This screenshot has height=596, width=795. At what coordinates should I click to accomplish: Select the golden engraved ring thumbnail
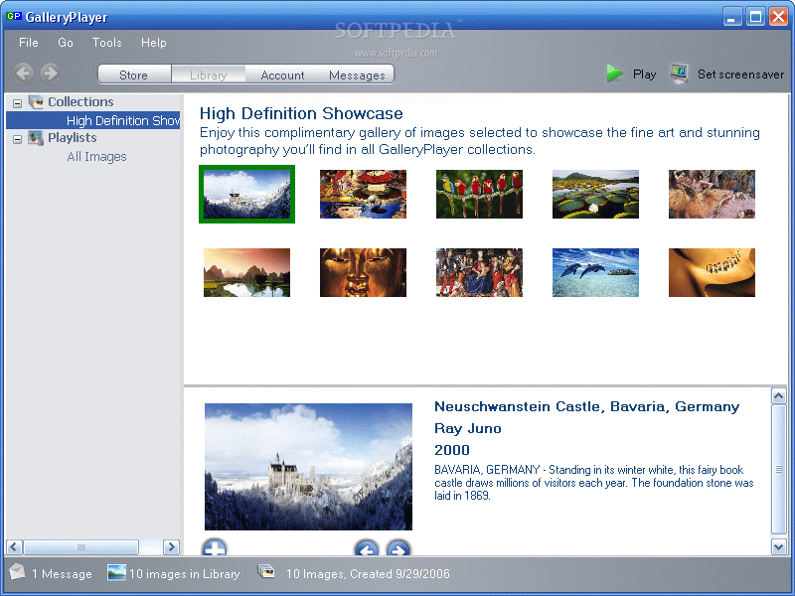click(712, 272)
